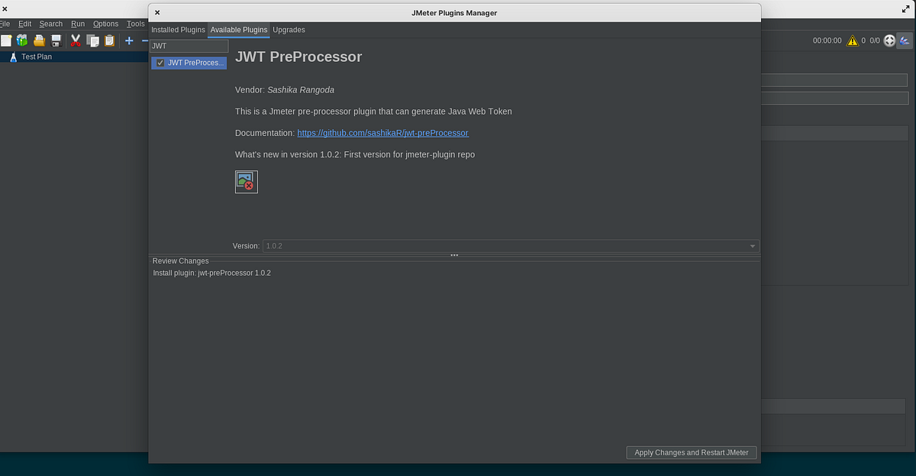Open the JMeter Plugins Manager toolbar icon

tap(905, 40)
